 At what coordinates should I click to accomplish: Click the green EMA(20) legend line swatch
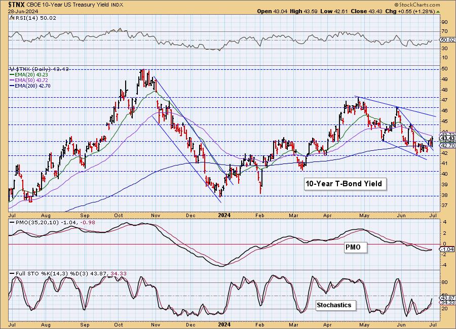pyautogui.click(x=12, y=75)
